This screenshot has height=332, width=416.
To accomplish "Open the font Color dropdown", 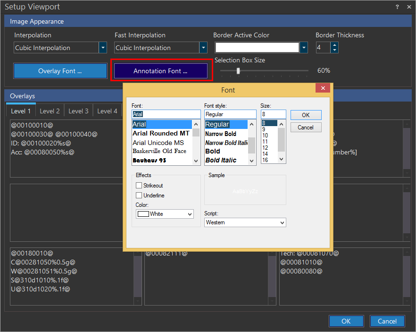I will coord(190,214).
